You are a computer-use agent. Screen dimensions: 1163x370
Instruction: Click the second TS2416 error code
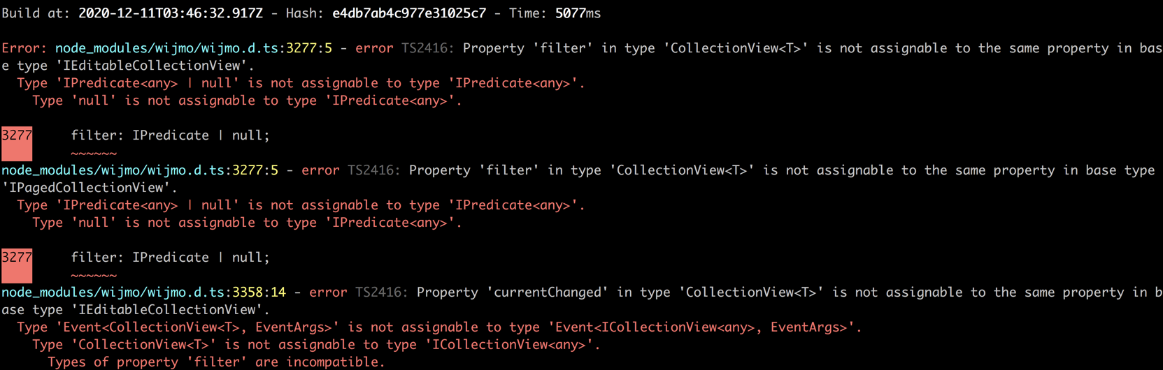374,170
